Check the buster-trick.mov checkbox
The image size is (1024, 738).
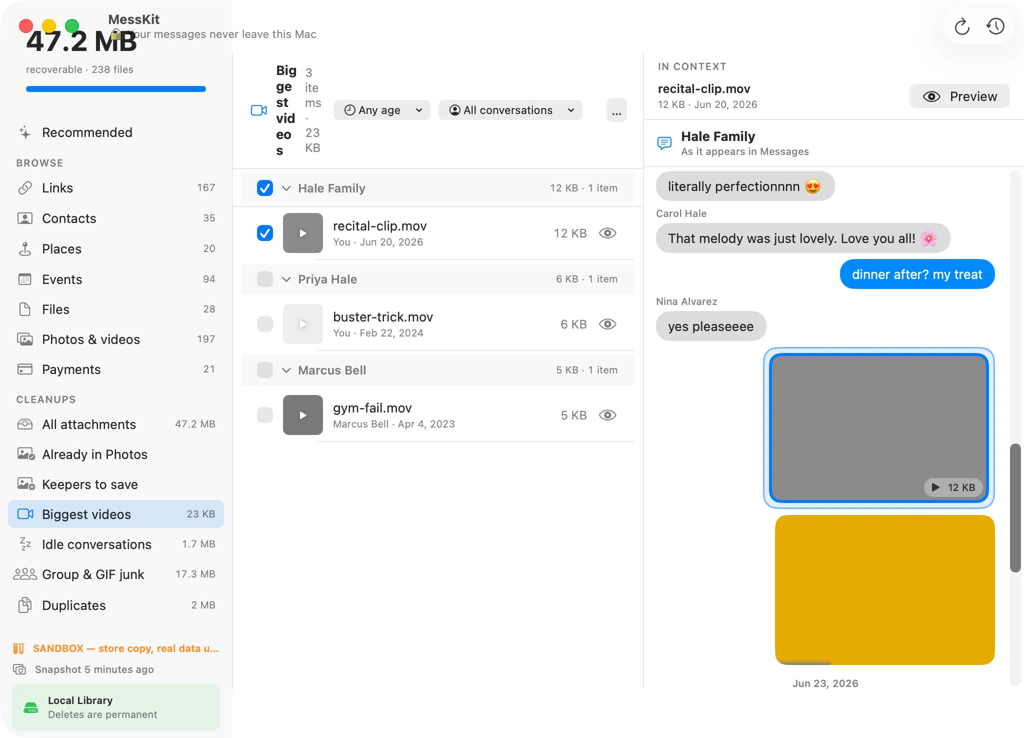[264, 324]
